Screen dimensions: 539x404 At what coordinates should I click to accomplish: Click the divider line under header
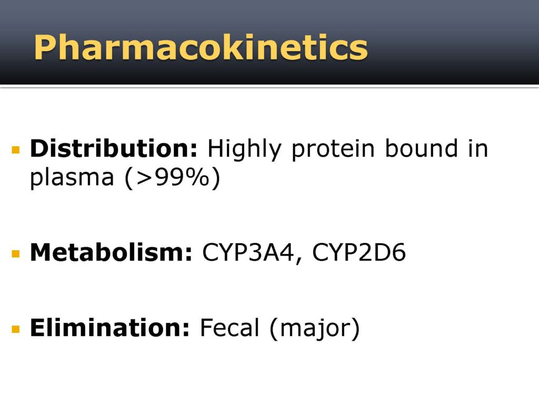(269, 87)
